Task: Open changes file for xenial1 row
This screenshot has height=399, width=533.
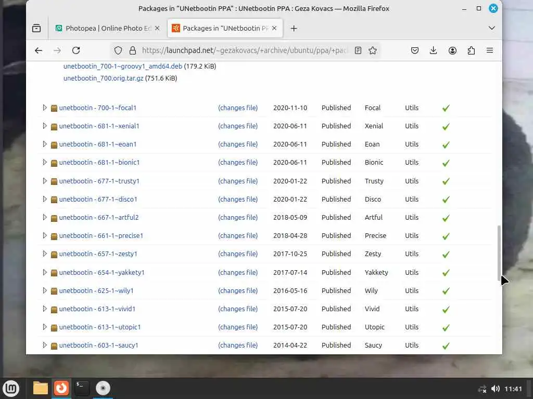Action: 238,126
